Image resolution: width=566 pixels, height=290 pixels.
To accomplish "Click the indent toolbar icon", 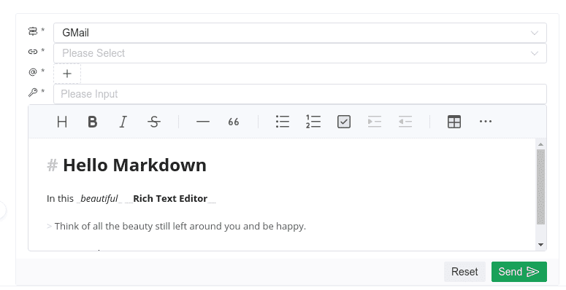I will point(375,122).
